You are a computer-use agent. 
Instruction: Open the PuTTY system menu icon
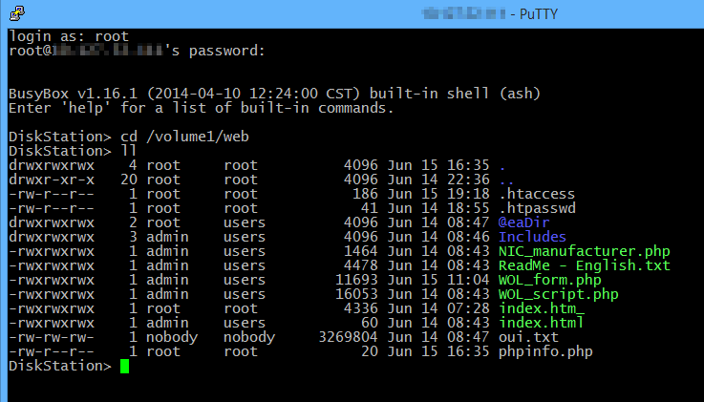tap(11, 13)
